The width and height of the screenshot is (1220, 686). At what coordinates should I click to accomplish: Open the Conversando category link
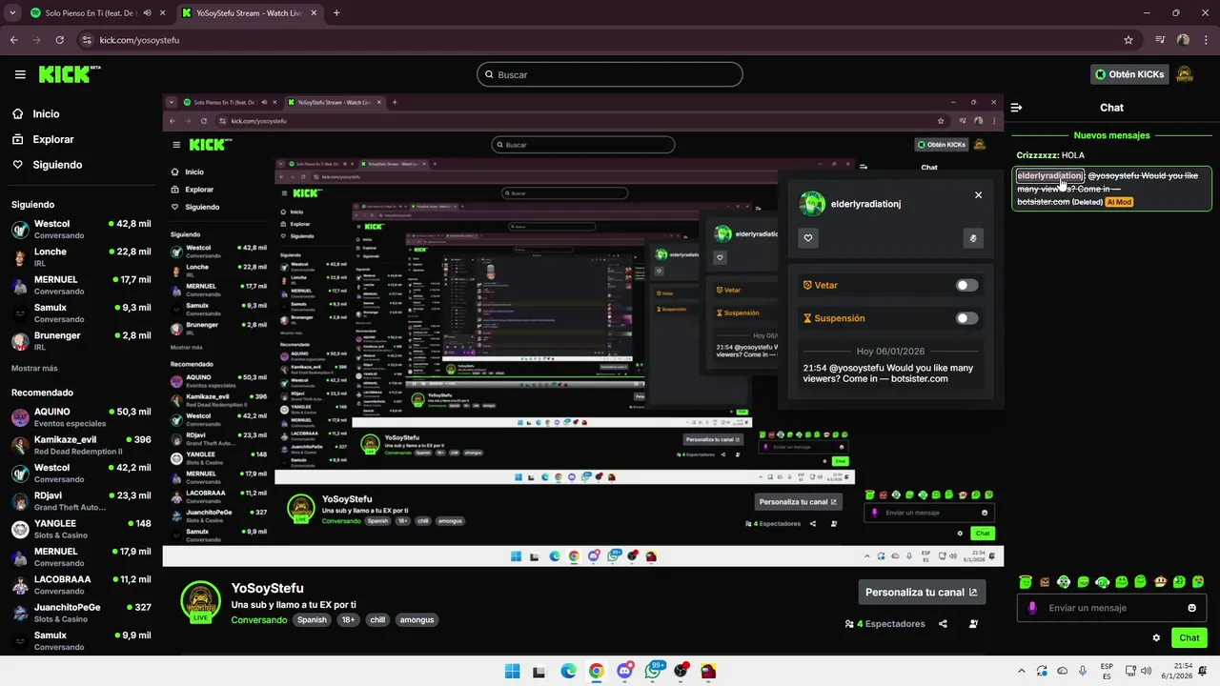pyautogui.click(x=258, y=620)
